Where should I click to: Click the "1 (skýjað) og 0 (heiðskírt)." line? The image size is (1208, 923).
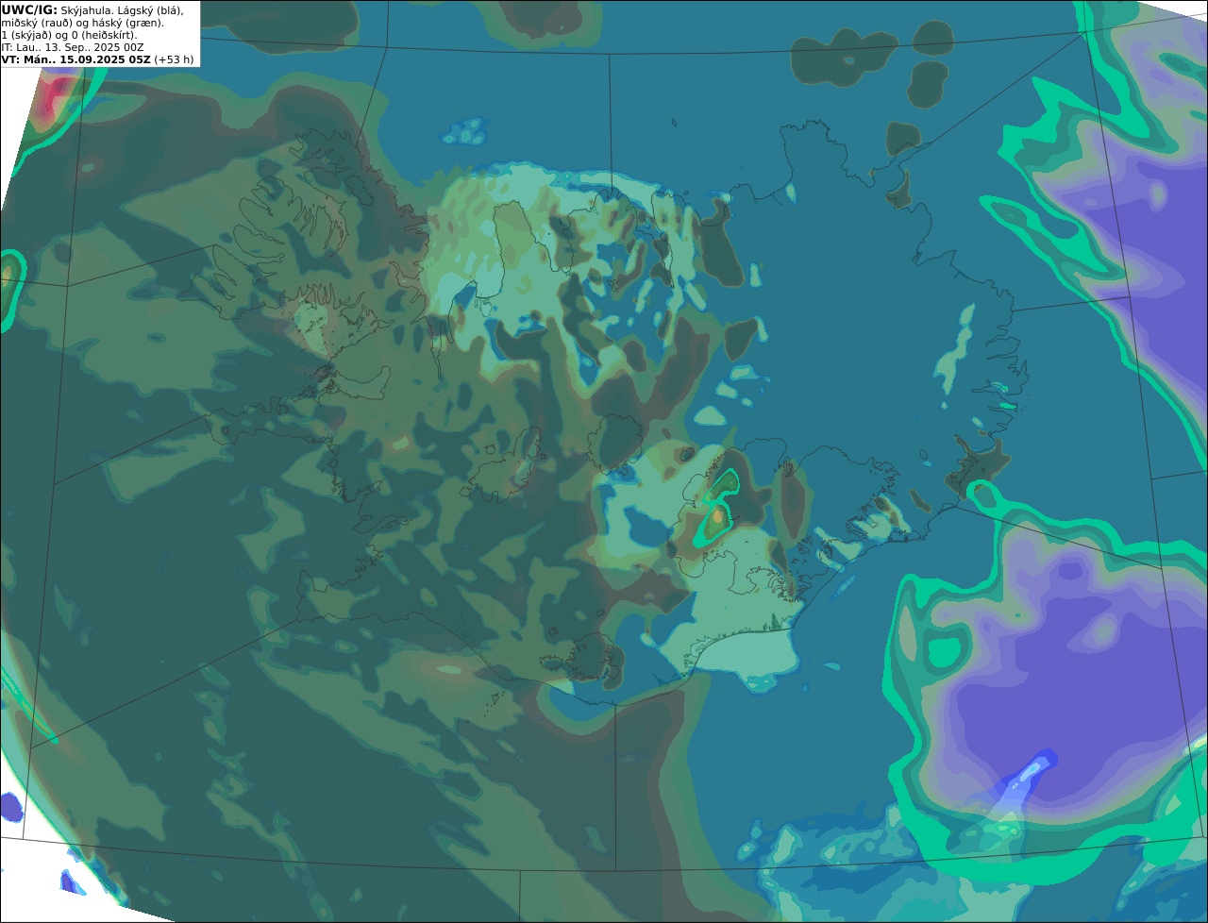pos(69,34)
